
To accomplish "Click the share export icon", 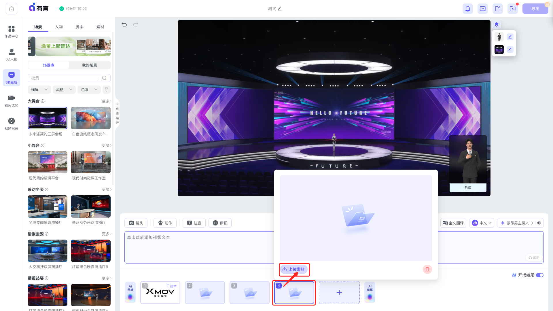I will (498, 9).
